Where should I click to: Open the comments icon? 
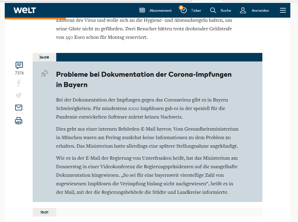[x=19, y=65]
